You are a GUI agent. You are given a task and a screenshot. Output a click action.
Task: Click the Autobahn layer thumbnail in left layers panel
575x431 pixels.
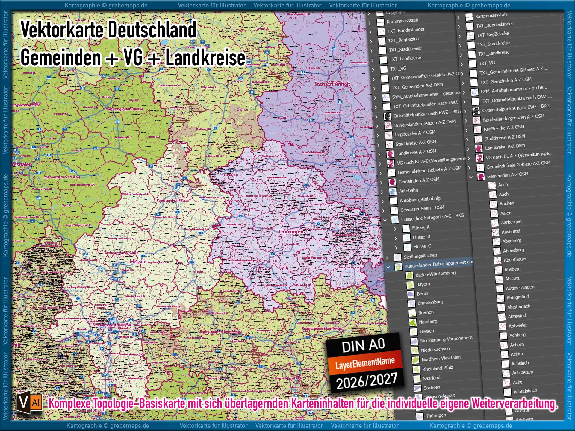(393, 192)
